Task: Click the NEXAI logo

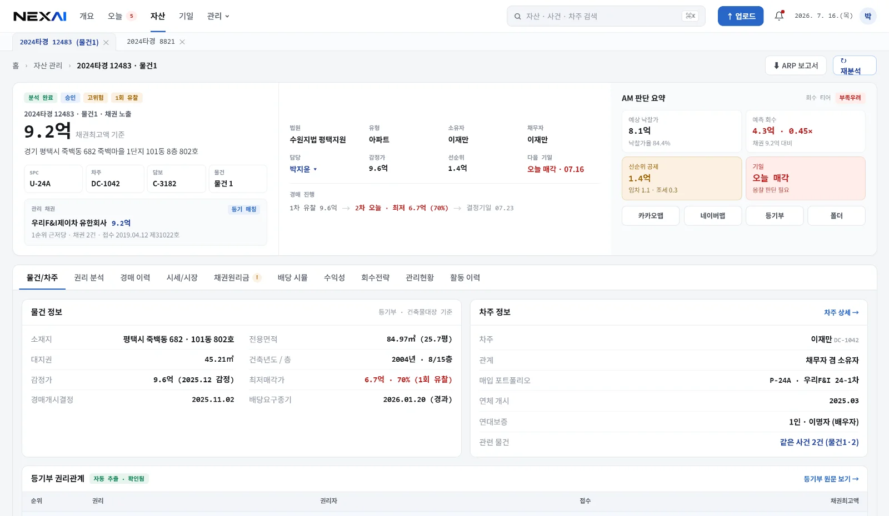Action: 40,16
